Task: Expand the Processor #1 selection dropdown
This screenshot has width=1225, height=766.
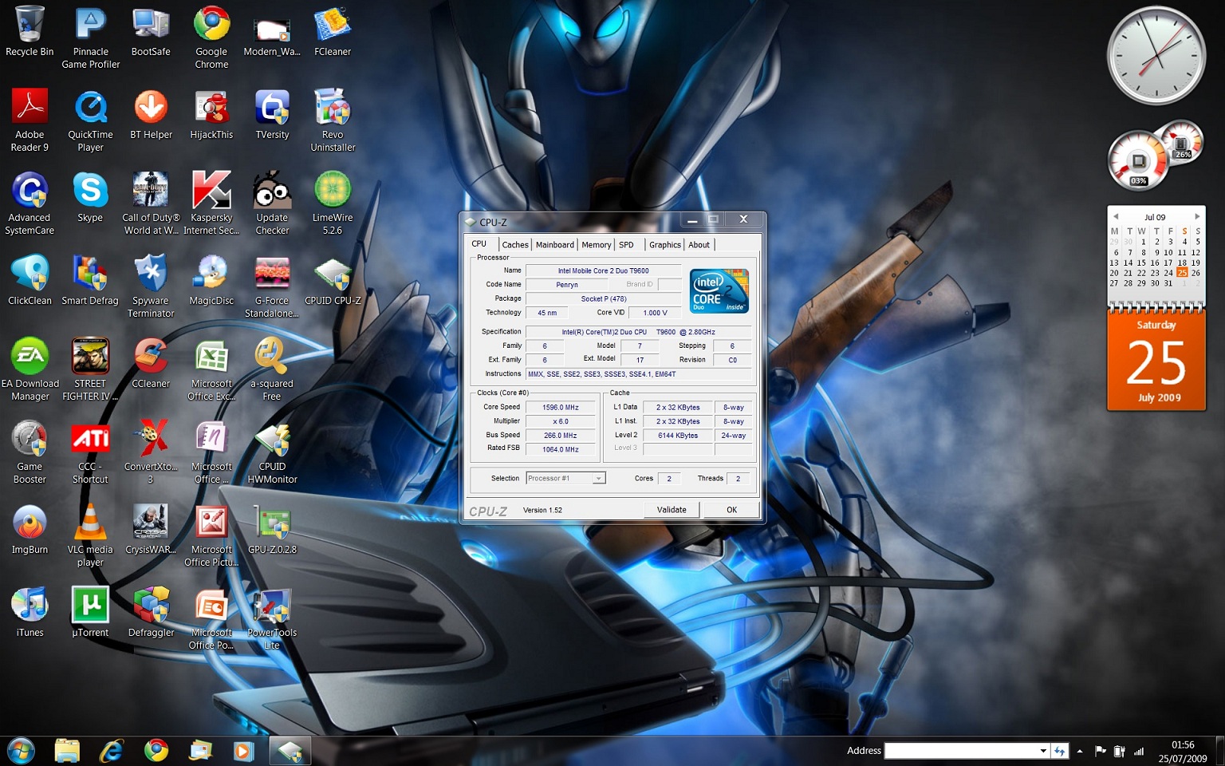Action: tap(599, 478)
